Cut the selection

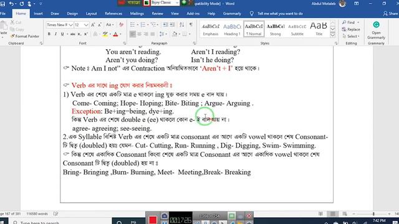coord(16,22)
